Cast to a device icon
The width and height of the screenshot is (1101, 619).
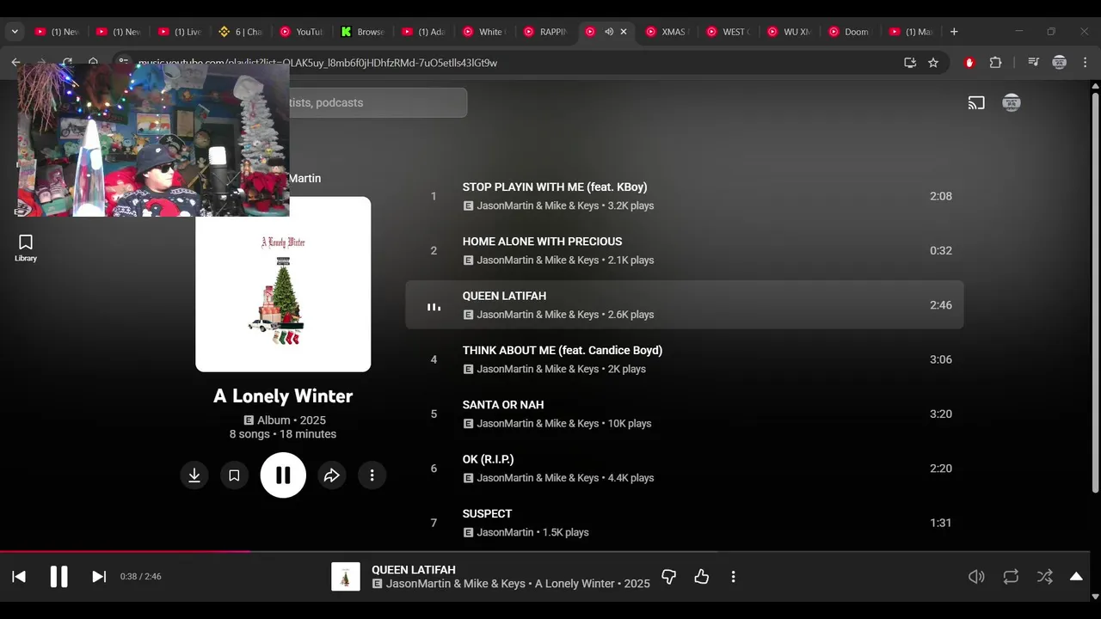976,103
